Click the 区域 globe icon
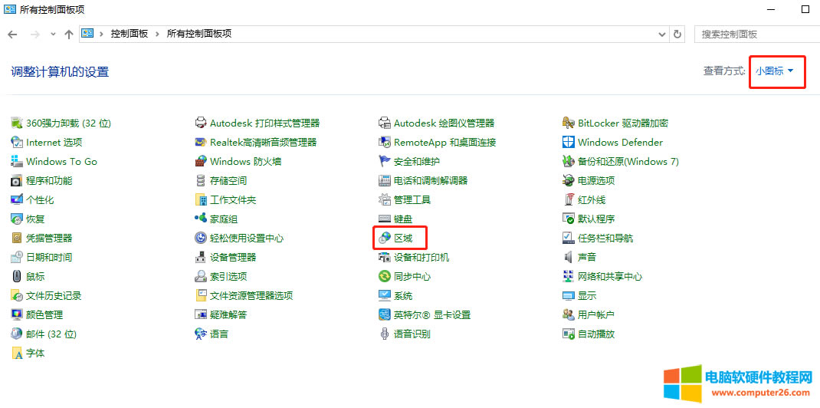 385,239
